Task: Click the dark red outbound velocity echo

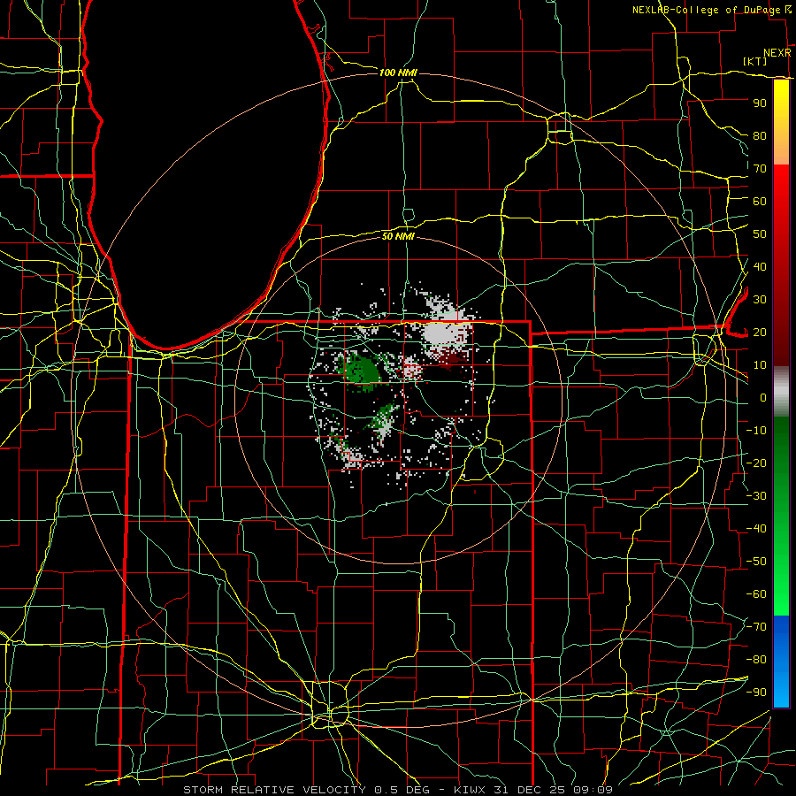Action: [451, 358]
